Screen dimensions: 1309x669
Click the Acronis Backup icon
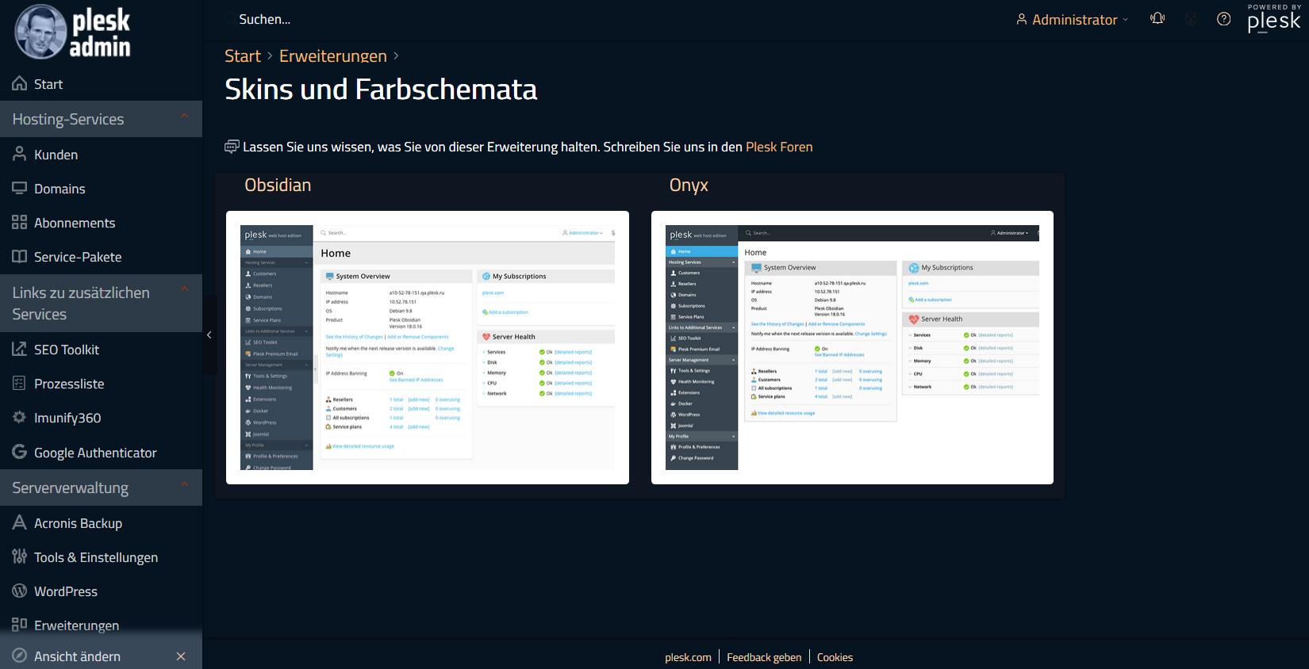click(20, 522)
